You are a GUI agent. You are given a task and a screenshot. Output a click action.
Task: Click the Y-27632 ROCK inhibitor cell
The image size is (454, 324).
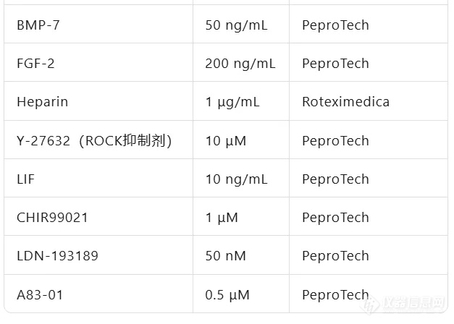click(x=94, y=140)
